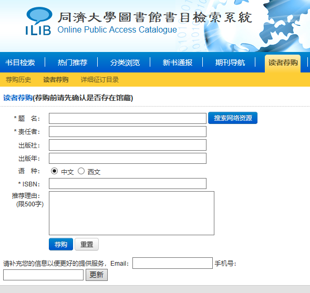This screenshot has width=310, height=293.
Task: Open the 期刊导航 tab
Action: click(230, 62)
